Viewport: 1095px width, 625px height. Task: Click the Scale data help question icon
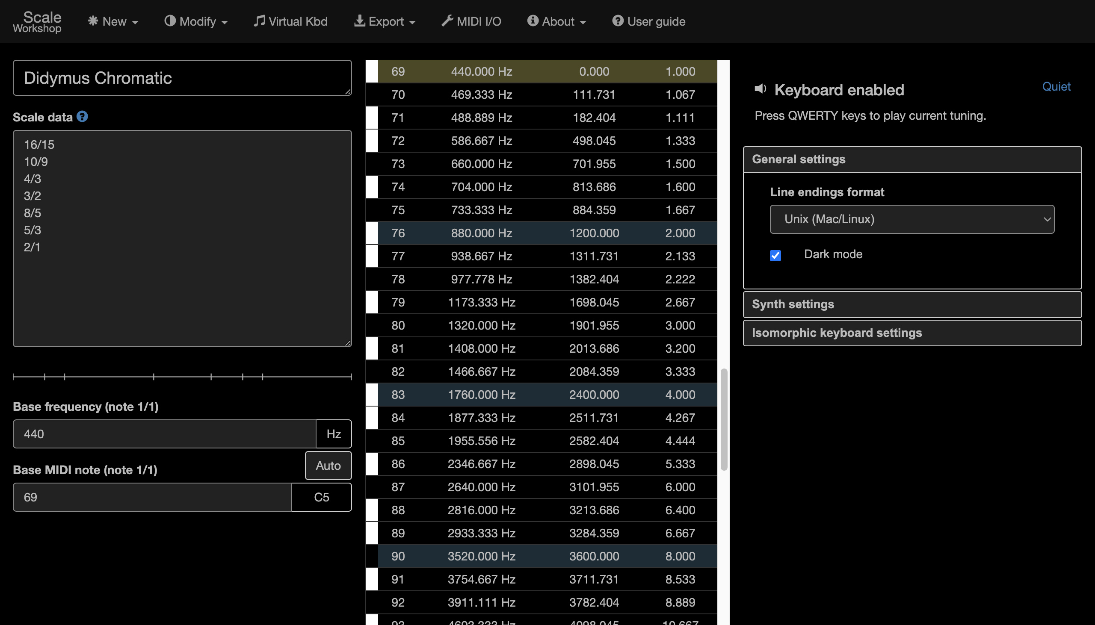point(82,116)
